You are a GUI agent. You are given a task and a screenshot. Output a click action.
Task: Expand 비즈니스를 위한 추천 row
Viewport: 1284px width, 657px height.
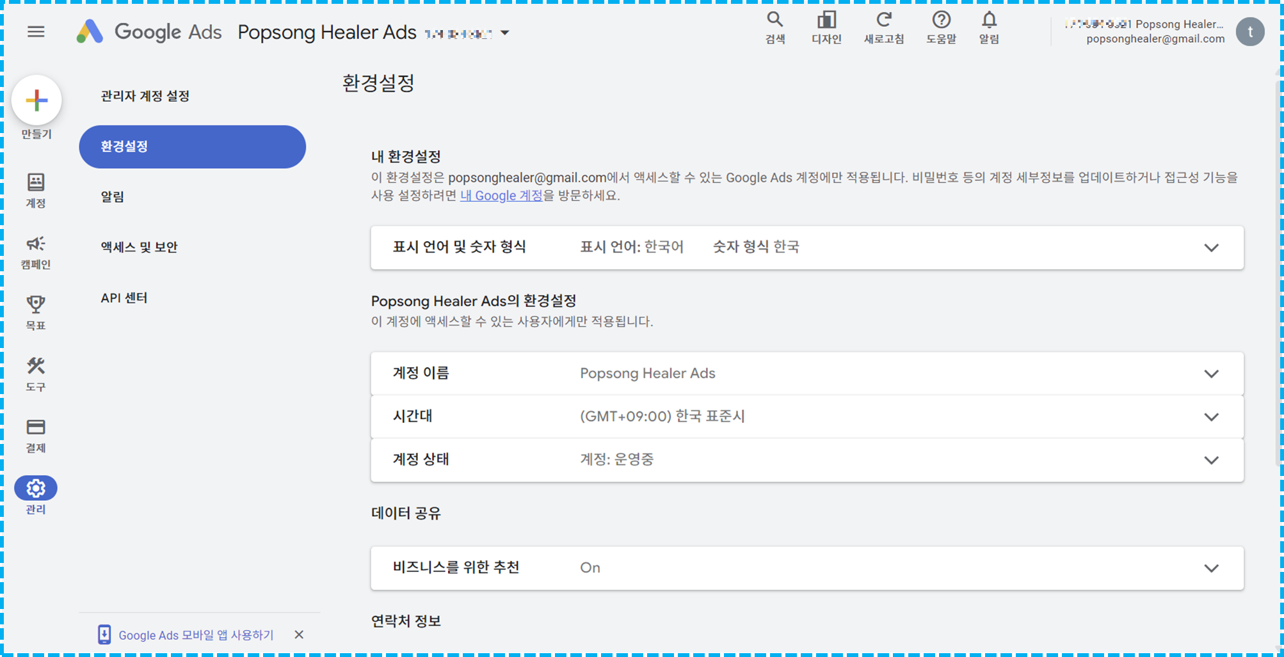807,568
